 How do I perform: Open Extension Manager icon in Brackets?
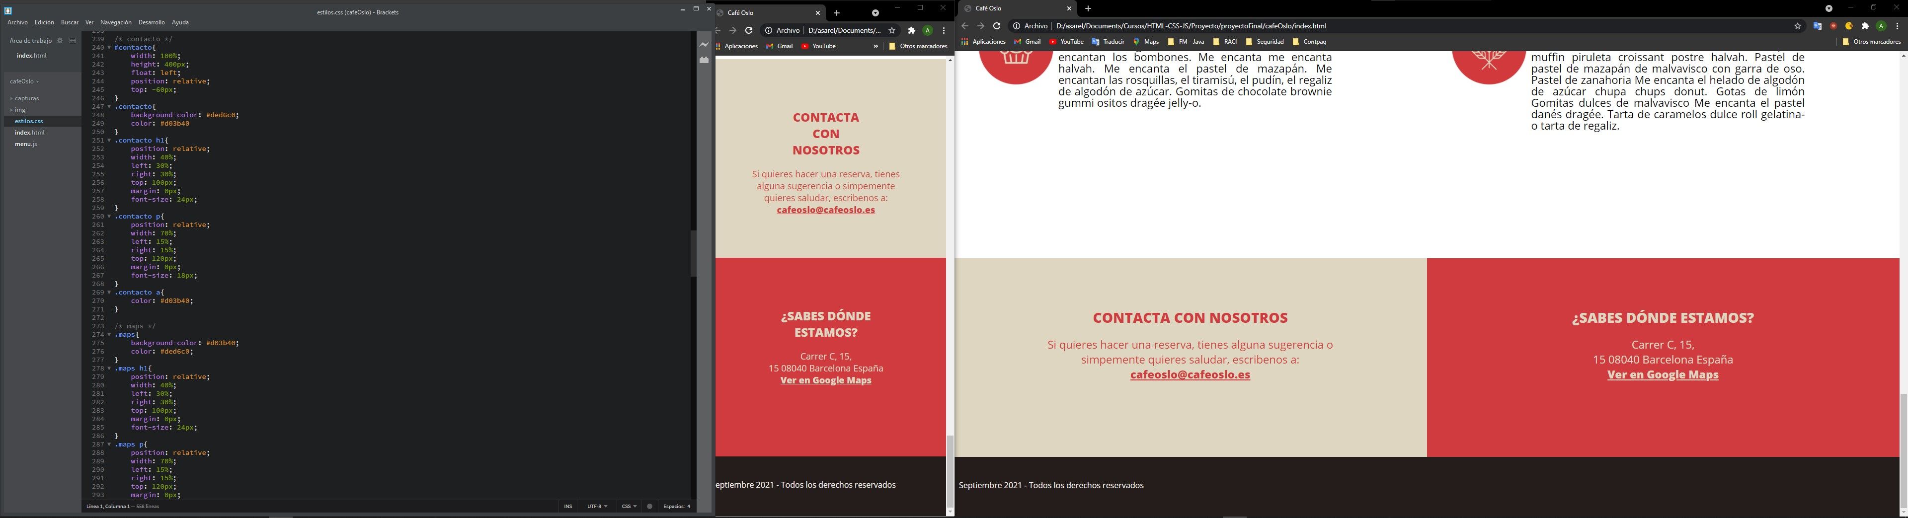705,60
